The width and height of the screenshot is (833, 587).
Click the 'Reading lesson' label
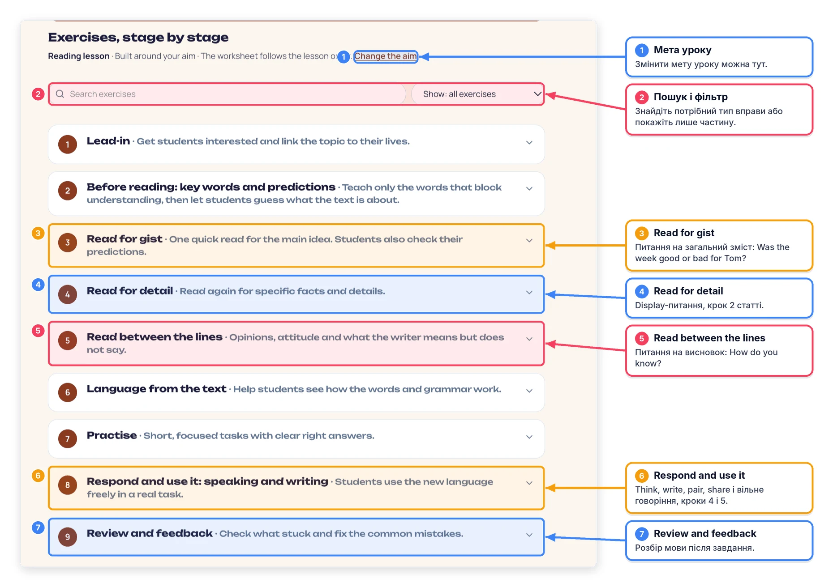click(x=79, y=56)
